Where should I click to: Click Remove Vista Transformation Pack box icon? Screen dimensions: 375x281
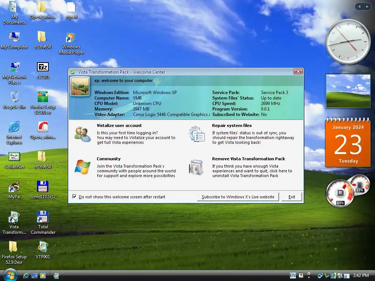pos(196,167)
